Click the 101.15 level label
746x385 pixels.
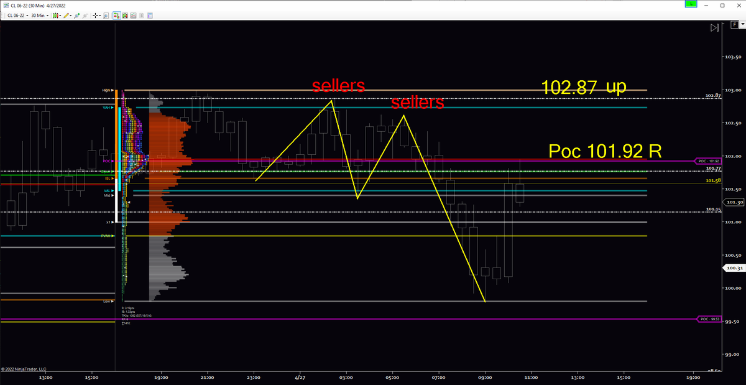[x=713, y=210]
